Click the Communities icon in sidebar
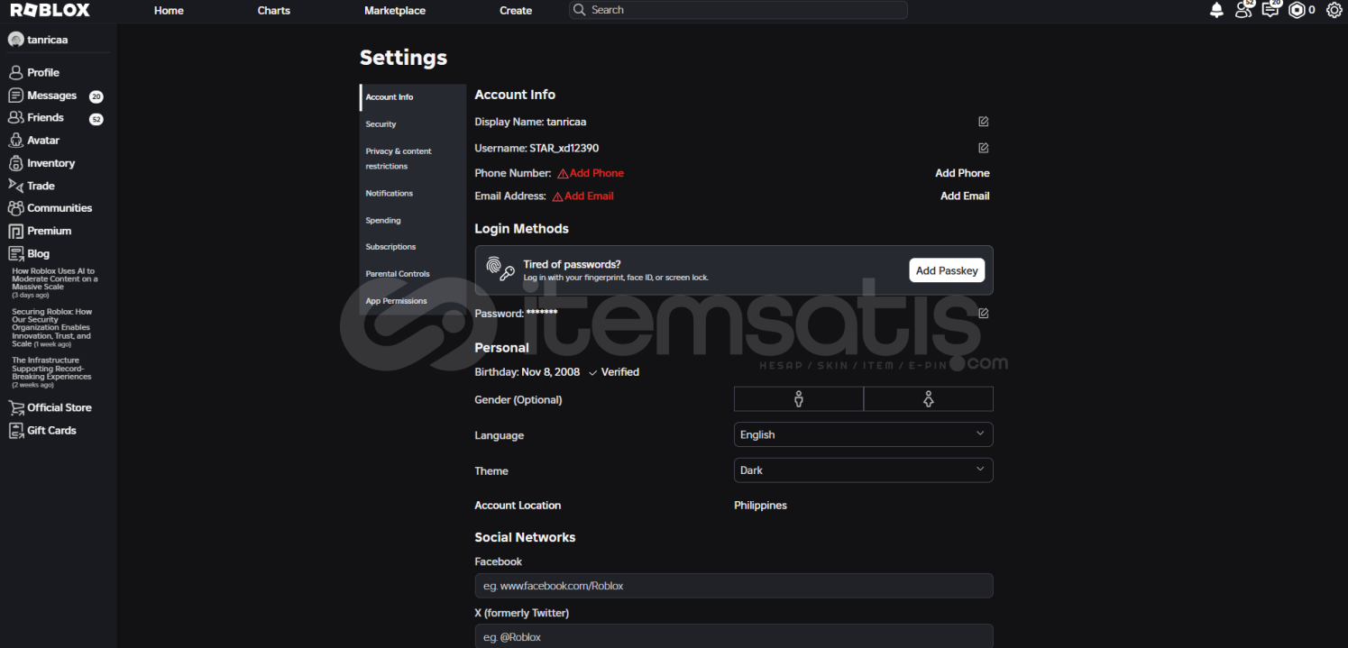The width and height of the screenshot is (1348, 648). click(x=15, y=208)
